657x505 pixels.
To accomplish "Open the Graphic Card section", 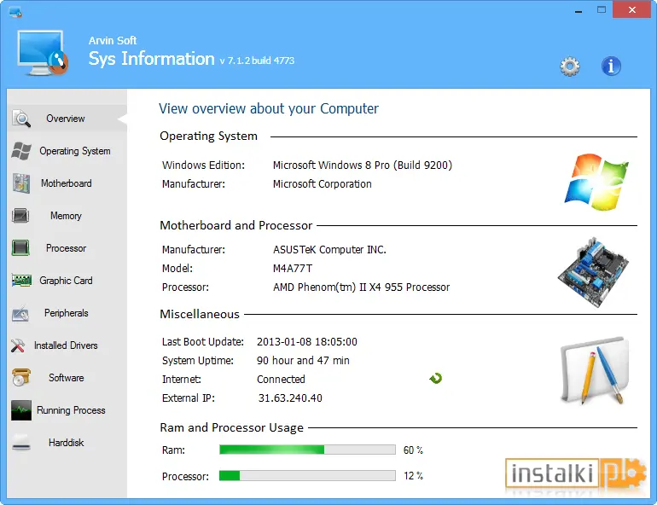I will click(x=67, y=281).
